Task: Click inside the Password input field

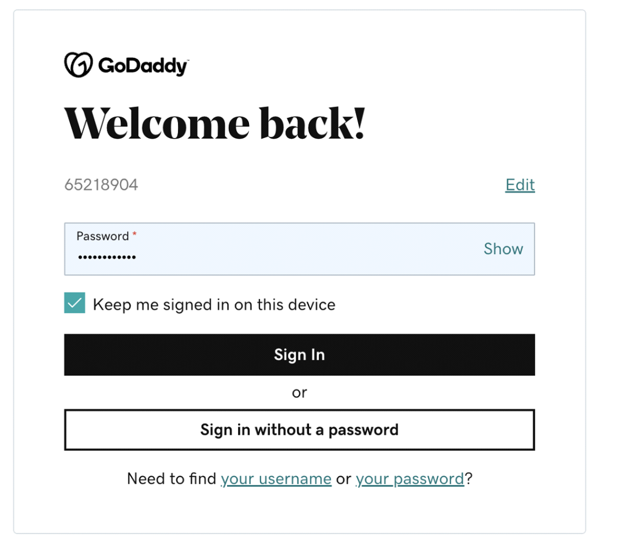Action: pos(260,254)
